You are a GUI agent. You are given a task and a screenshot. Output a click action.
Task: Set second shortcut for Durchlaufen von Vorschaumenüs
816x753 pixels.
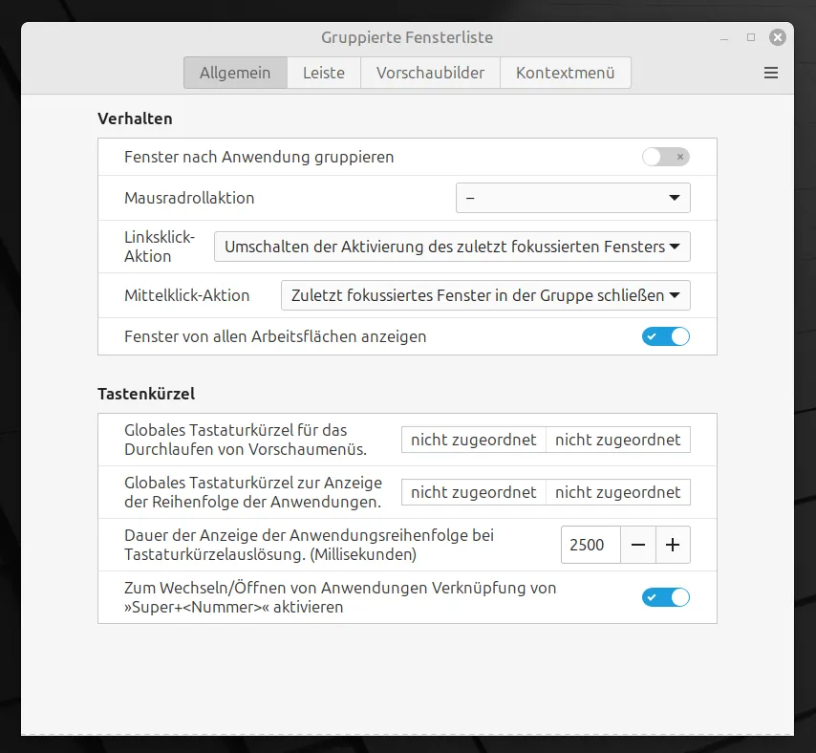pyautogui.click(x=618, y=440)
